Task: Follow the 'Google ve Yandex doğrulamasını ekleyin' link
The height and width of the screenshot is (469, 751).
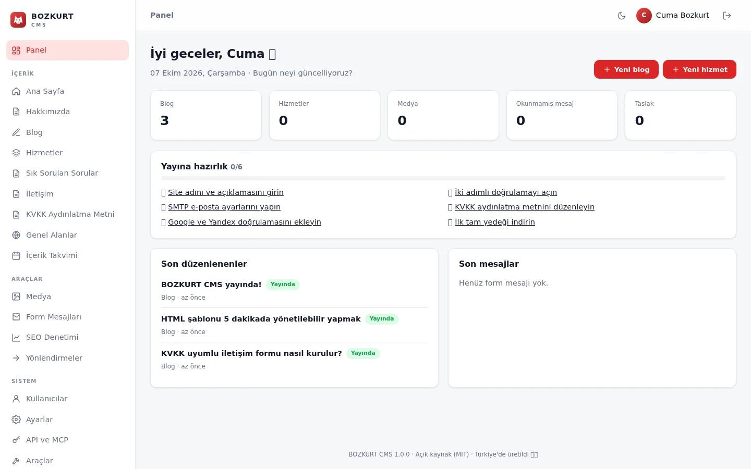Action: [245, 222]
